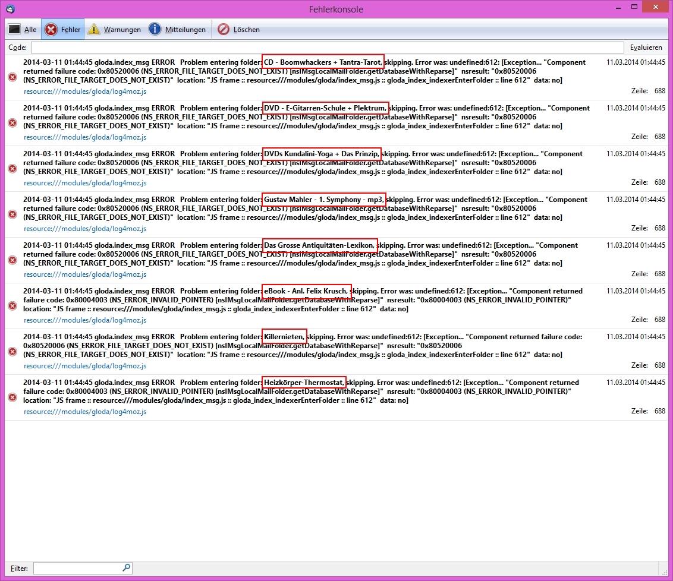Open log4moz.js link in Boomwhackers error
Screen dimensions: 673x581
pyautogui.click(x=85, y=91)
